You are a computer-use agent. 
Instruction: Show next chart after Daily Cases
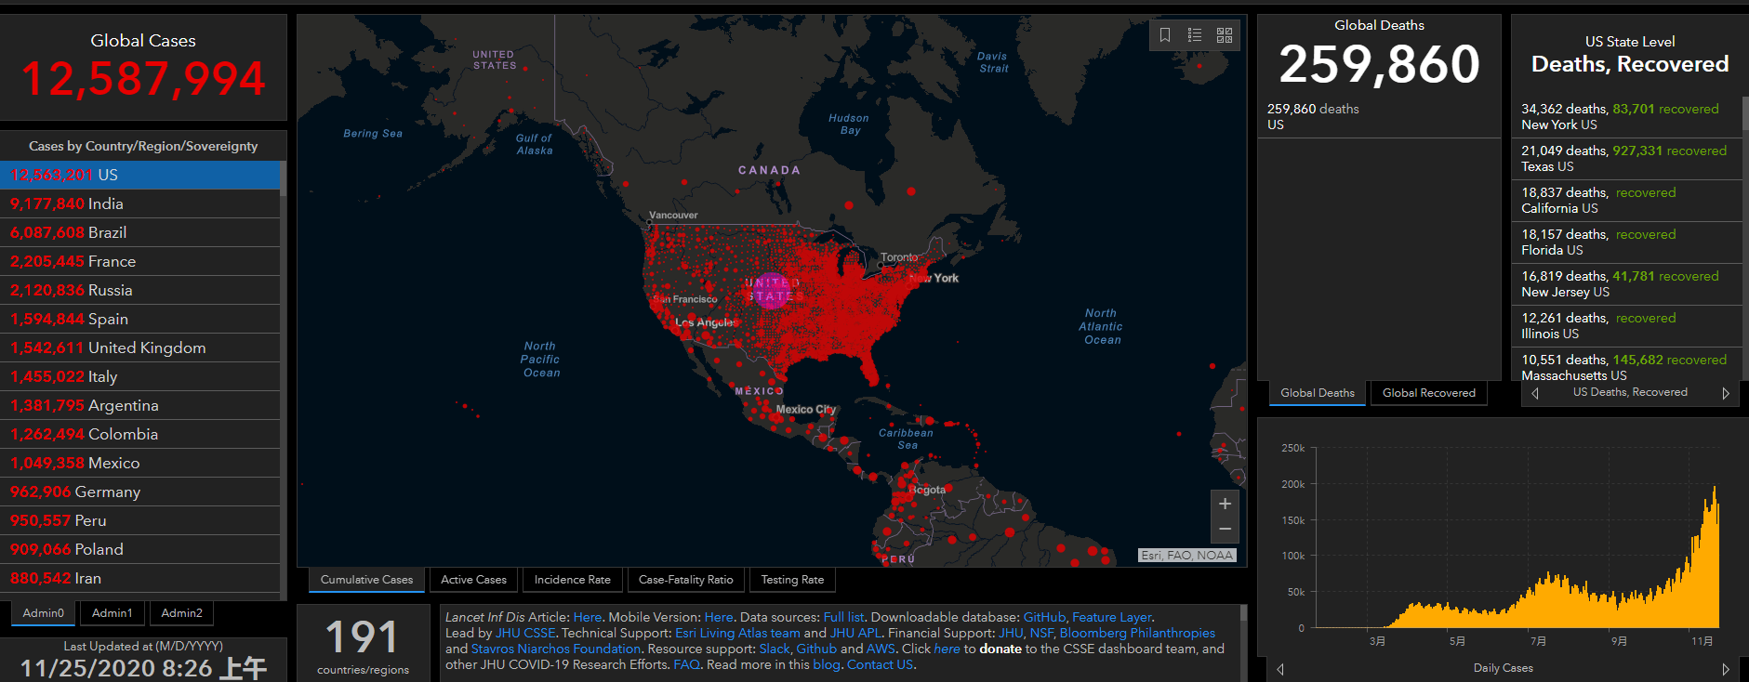[1726, 669]
